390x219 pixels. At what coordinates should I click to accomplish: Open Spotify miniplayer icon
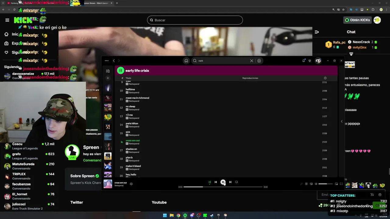coord(336,184)
